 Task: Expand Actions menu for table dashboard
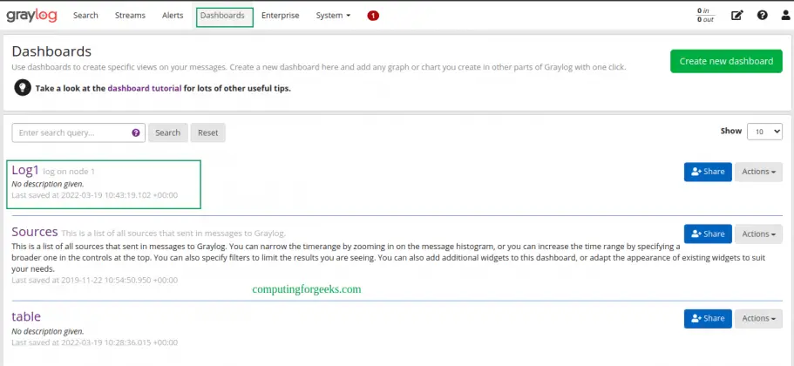tap(757, 319)
